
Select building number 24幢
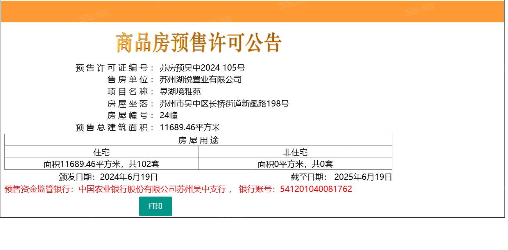tap(169, 116)
